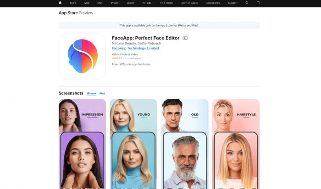Click the FaceApp app icon
Image resolution: width=321 pixels, height=189 pixels.
tap(82, 56)
